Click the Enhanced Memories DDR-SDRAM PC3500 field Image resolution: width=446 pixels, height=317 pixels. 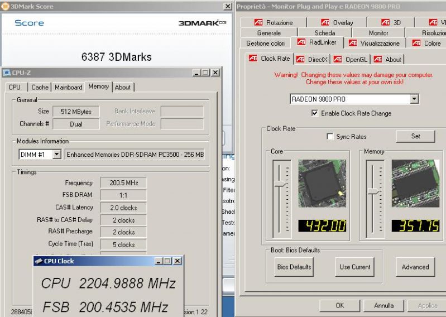(x=135, y=155)
